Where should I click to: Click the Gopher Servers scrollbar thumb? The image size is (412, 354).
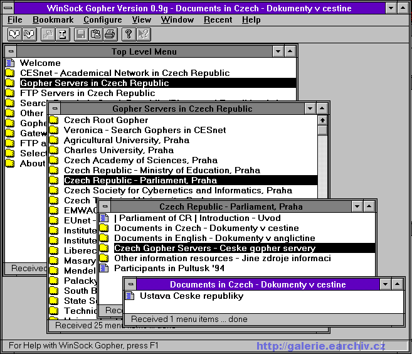point(322,130)
